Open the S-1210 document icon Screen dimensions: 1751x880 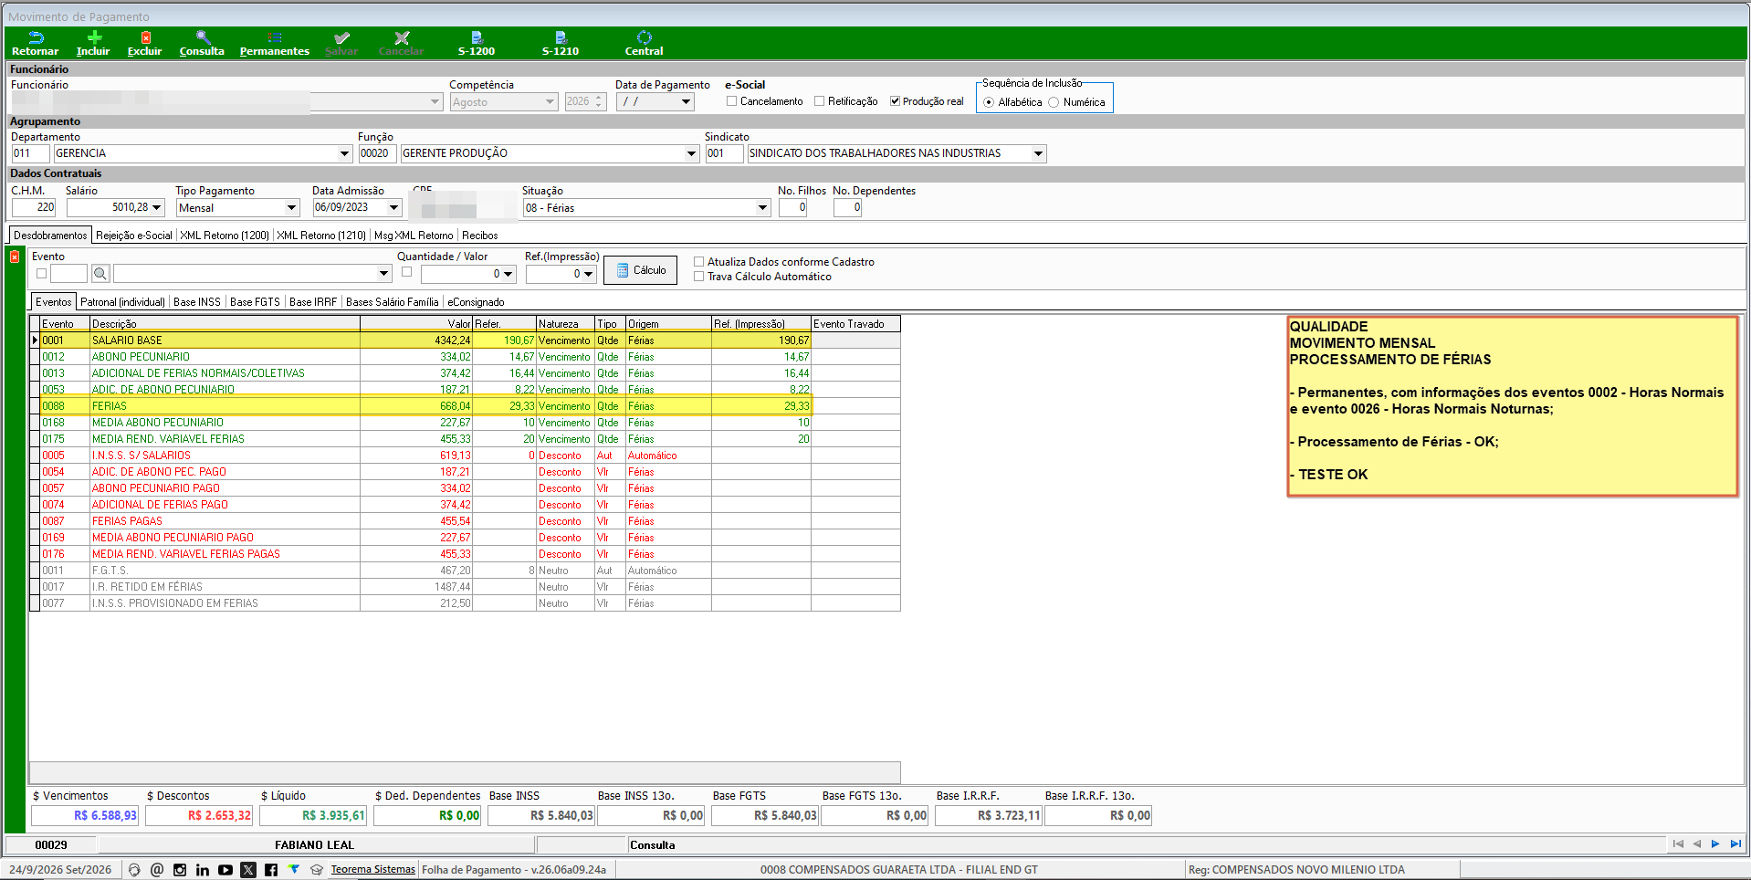coord(561,37)
